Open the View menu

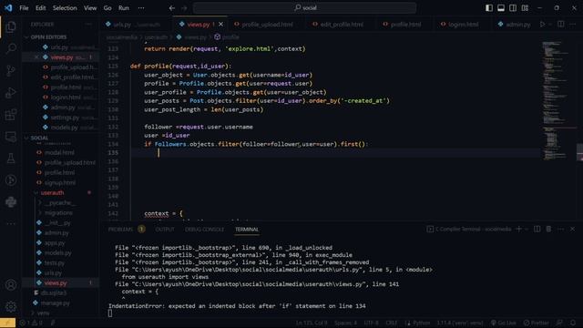[90, 8]
